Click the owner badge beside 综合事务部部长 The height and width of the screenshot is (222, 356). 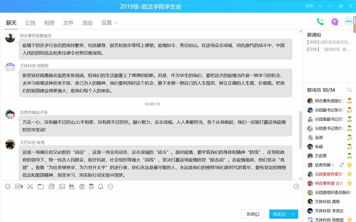pyautogui.click(x=349, y=101)
